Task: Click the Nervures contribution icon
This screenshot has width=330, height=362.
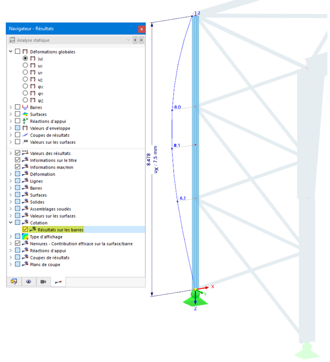Action: coord(25,243)
